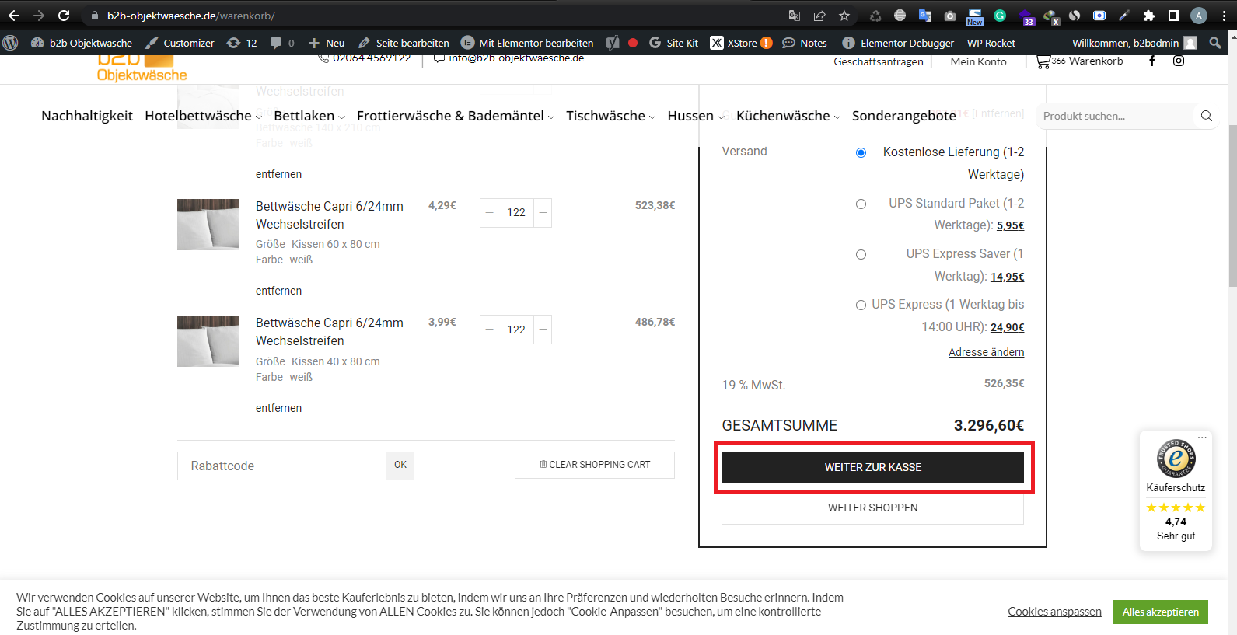Select Kostenlose Lieferung shipping option
The width and height of the screenshot is (1237, 635).
(861, 153)
